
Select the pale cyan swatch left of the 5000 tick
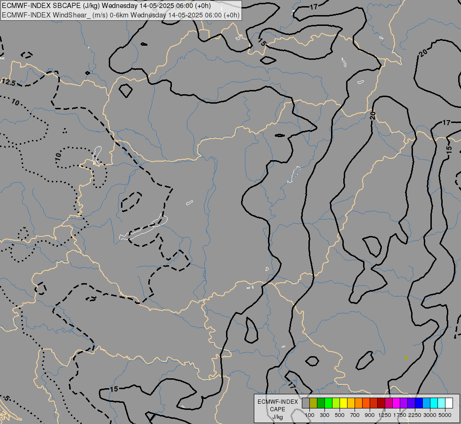pos(442,403)
